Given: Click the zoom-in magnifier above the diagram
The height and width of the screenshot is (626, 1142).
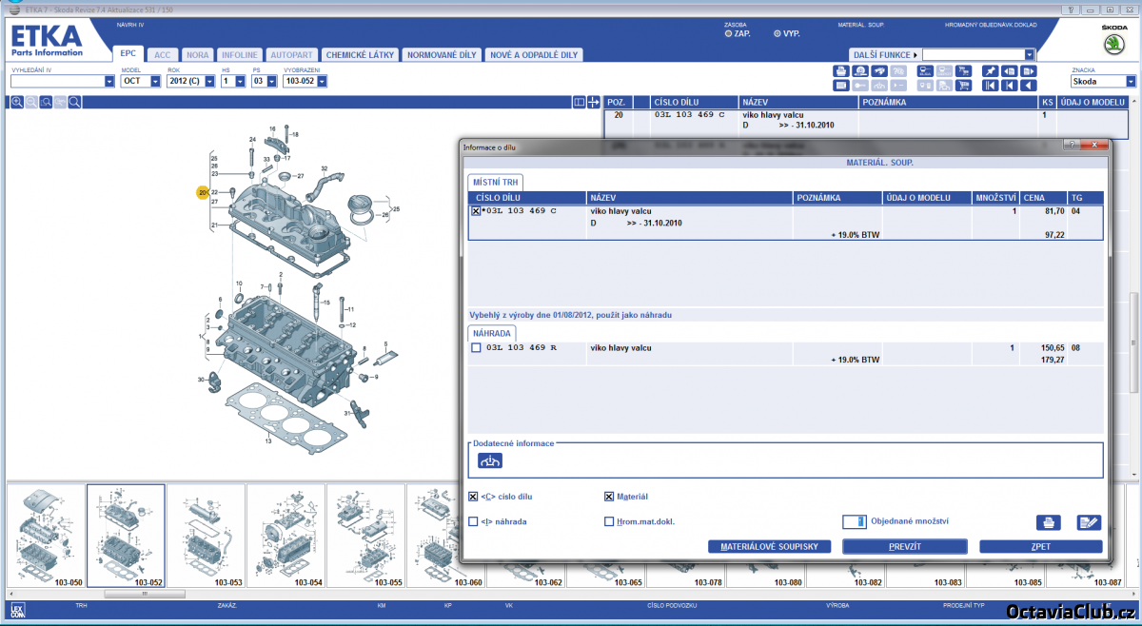Looking at the screenshot, I should coord(16,102).
